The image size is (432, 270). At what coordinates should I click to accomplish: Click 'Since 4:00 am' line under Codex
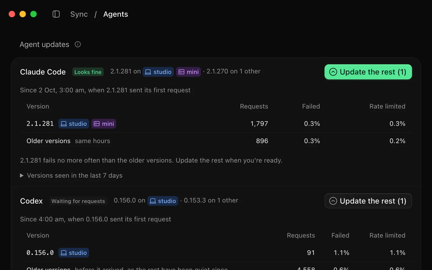tap(96, 219)
